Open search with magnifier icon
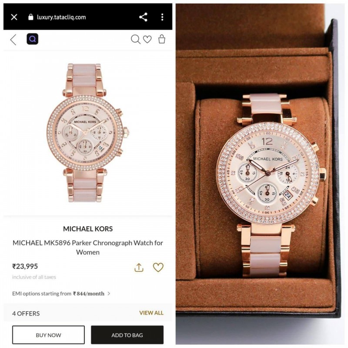The width and height of the screenshot is (348, 348). point(136,39)
